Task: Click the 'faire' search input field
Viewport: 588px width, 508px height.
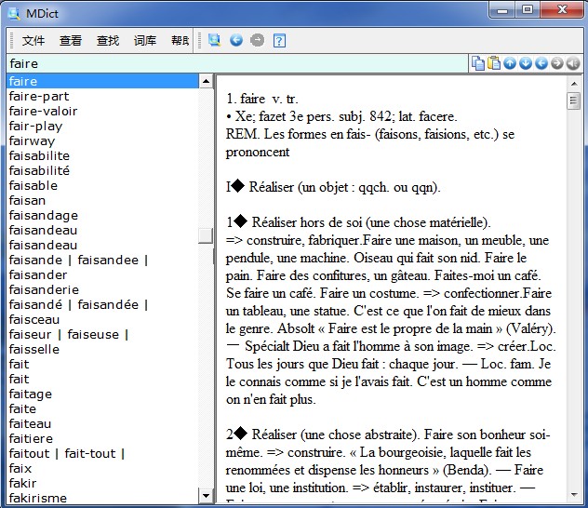Action: pos(233,63)
